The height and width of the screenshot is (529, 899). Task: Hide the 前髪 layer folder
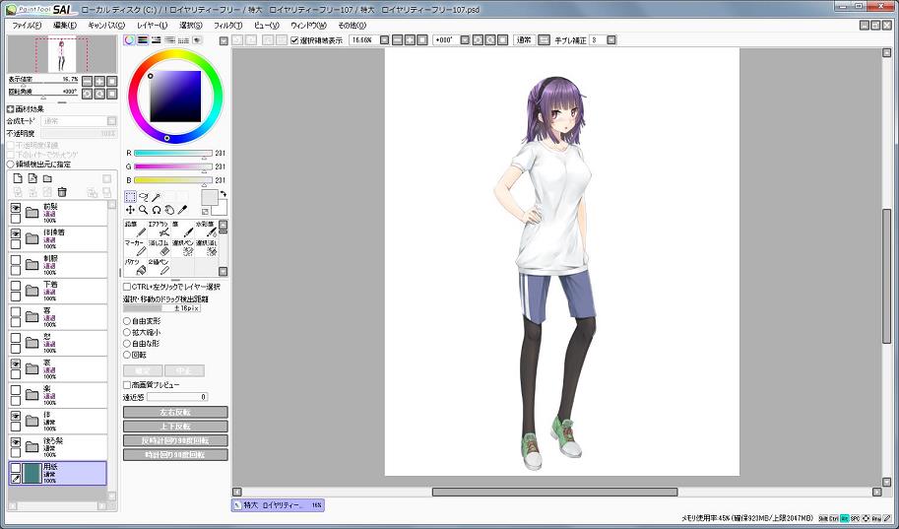pyautogui.click(x=16, y=210)
